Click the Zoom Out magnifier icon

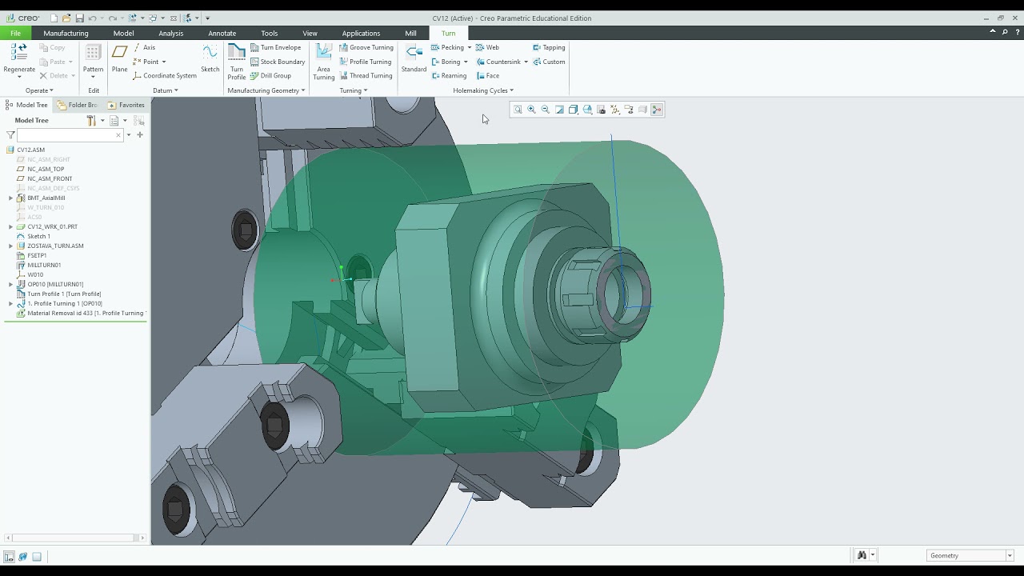click(546, 110)
